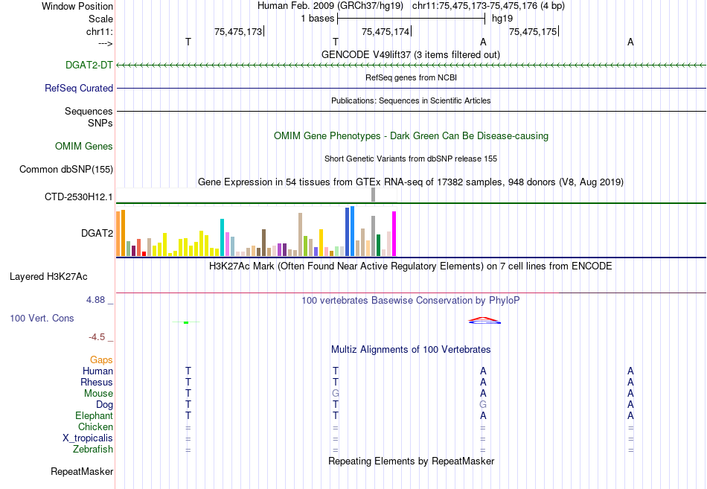
Task: Click the cyan bar in DGAT2 expression chart
Action: point(223,237)
